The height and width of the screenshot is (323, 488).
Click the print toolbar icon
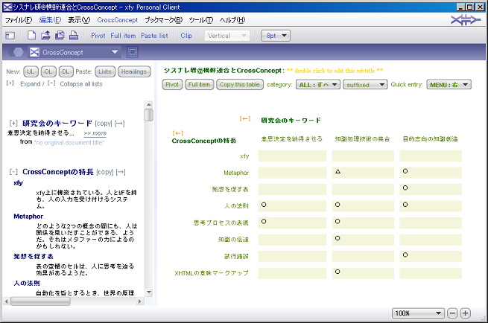coord(74,36)
